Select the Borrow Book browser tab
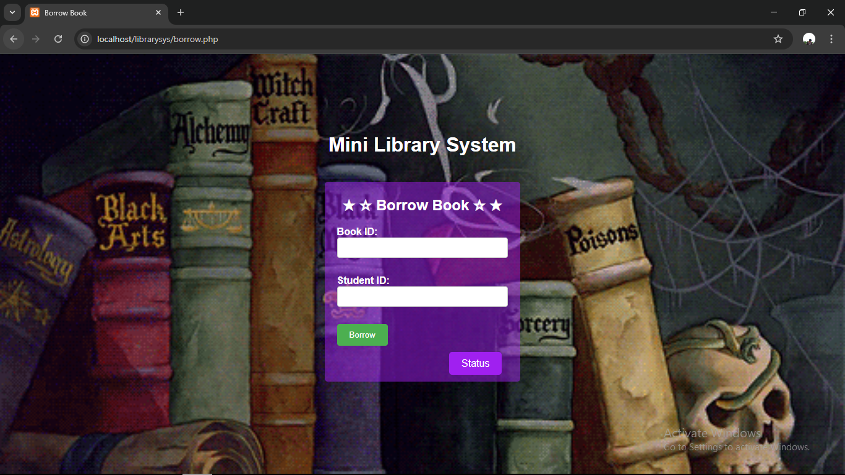The image size is (845, 475). pyautogui.click(x=87, y=12)
